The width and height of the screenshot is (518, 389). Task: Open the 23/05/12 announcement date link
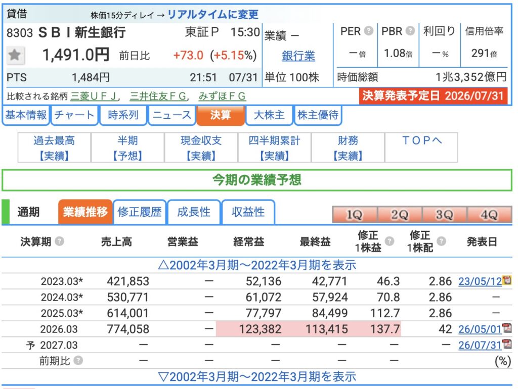[x=480, y=281]
